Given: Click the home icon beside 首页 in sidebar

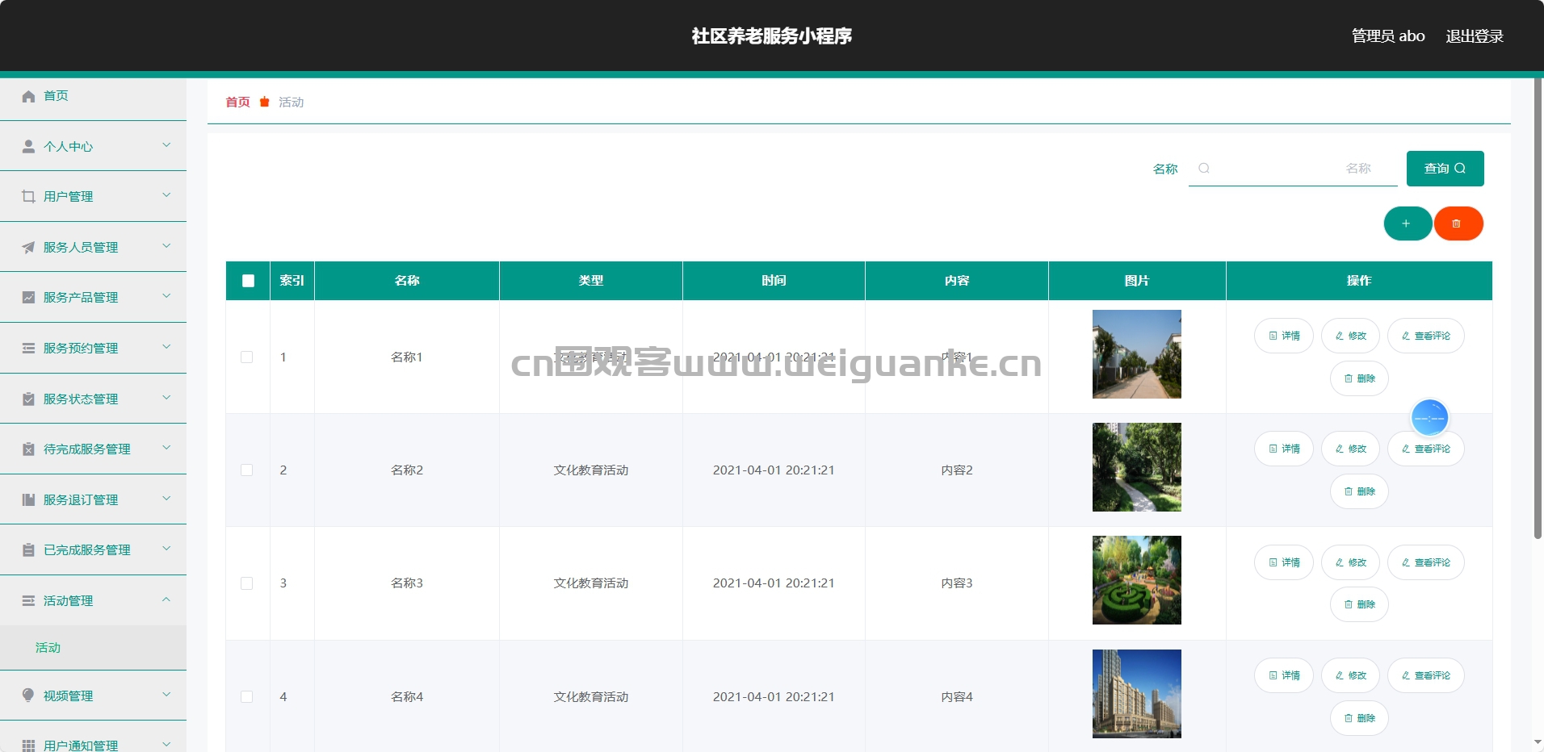Looking at the screenshot, I should point(28,96).
